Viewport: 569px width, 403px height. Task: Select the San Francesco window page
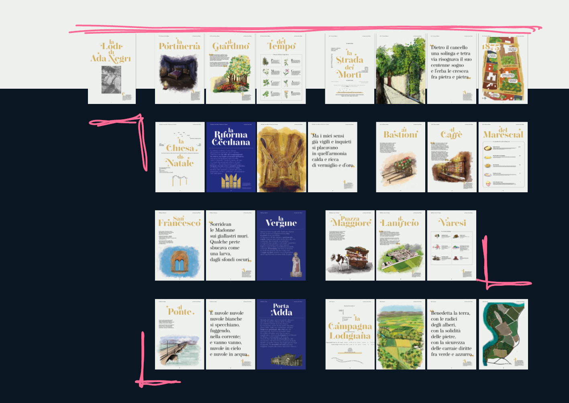click(x=179, y=245)
